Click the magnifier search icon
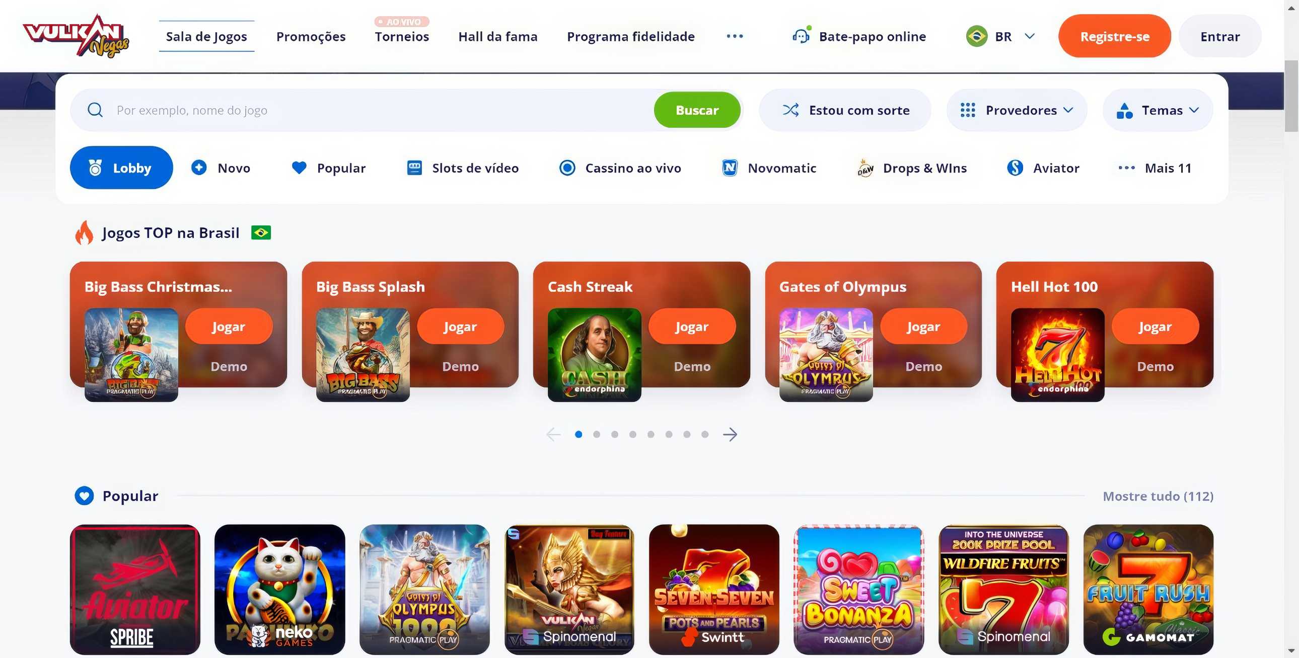 point(95,110)
